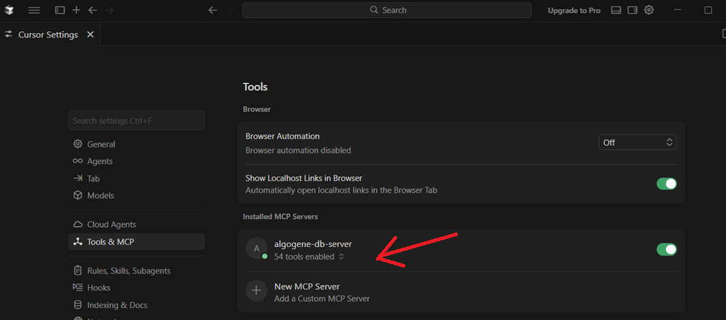This screenshot has height=320, width=726.
Task: Click Upgrade to Pro
Action: point(574,10)
